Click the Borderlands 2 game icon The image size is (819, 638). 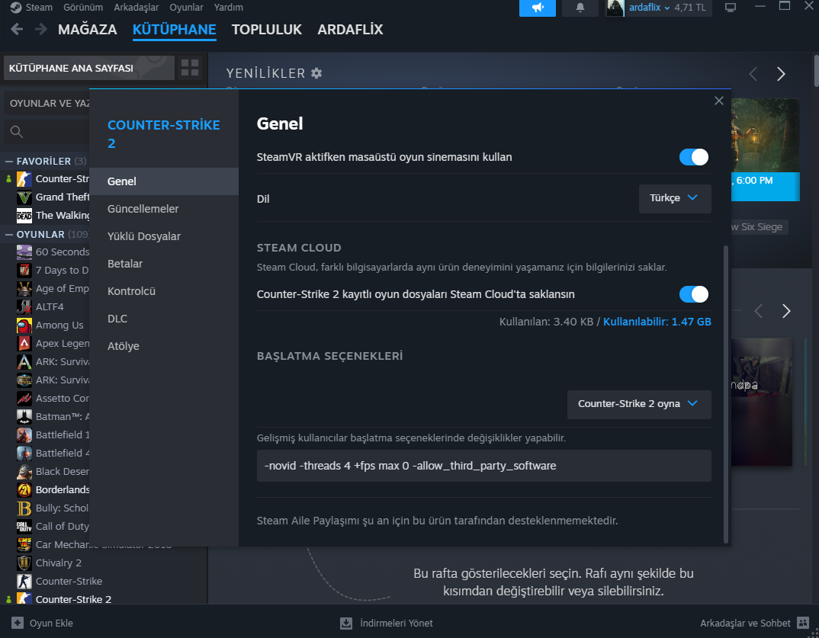(x=24, y=489)
